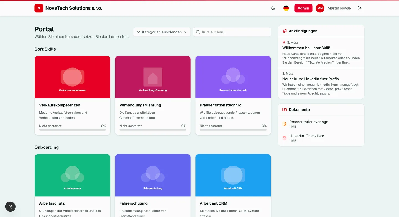Click the German flag to change language
Viewport: 399px width, 217px height.
click(x=286, y=8)
